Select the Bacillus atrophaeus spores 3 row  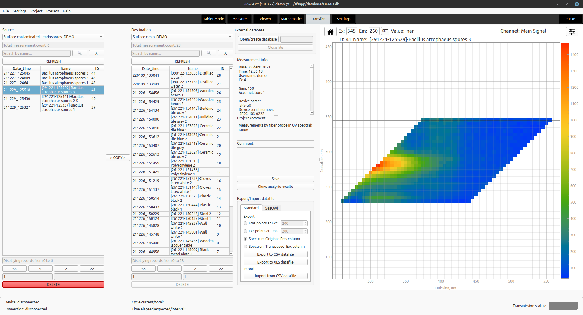[65, 73]
